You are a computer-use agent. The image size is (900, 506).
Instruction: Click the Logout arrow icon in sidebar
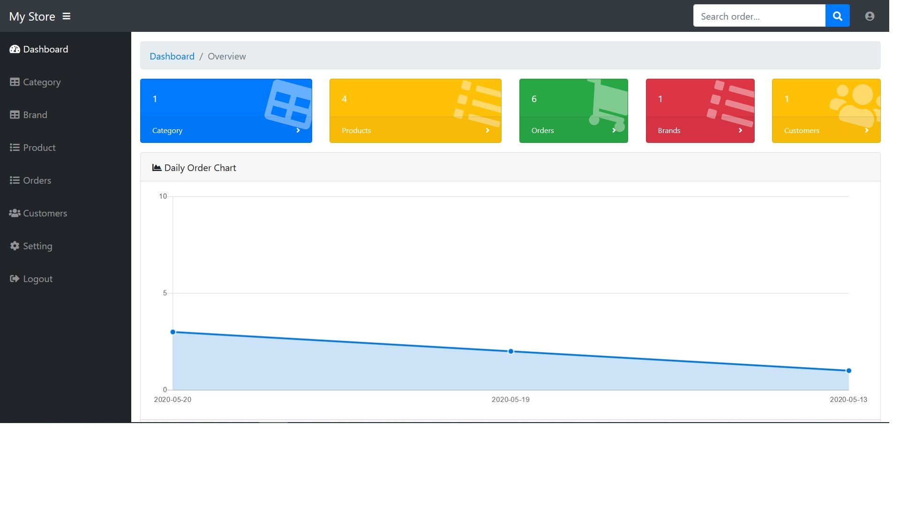15,279
